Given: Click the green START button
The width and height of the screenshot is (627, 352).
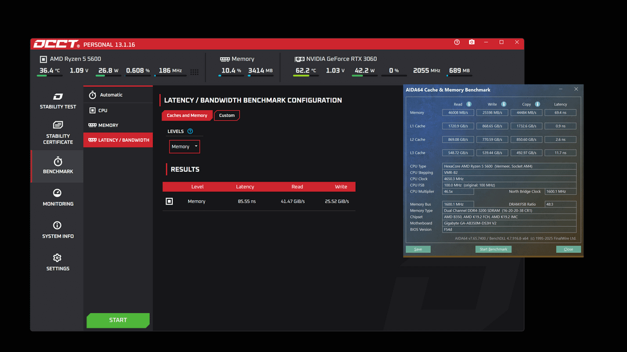Looking at the screenshot, I should point(118,320).
